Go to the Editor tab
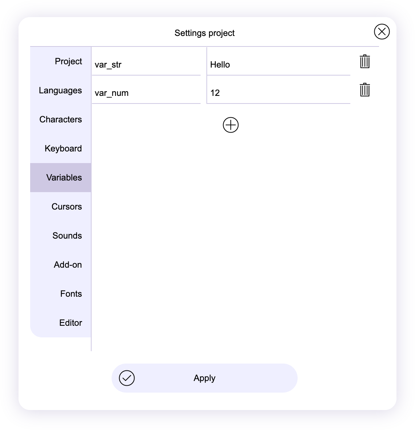The width and height of the screenshot is (415, 430). pyautogui.click(x=61, y=323)
